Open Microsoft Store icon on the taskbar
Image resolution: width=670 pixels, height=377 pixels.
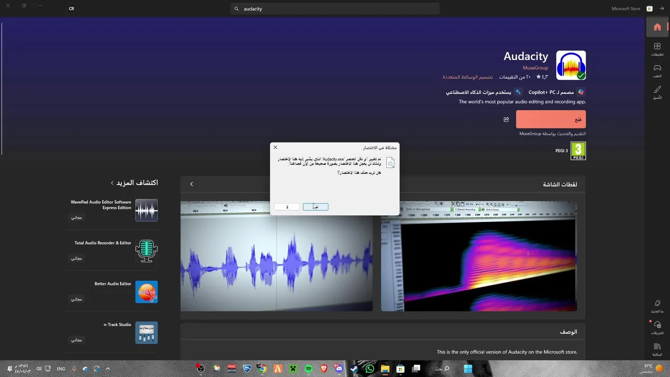pyautogui.click(x=400, y=369)
